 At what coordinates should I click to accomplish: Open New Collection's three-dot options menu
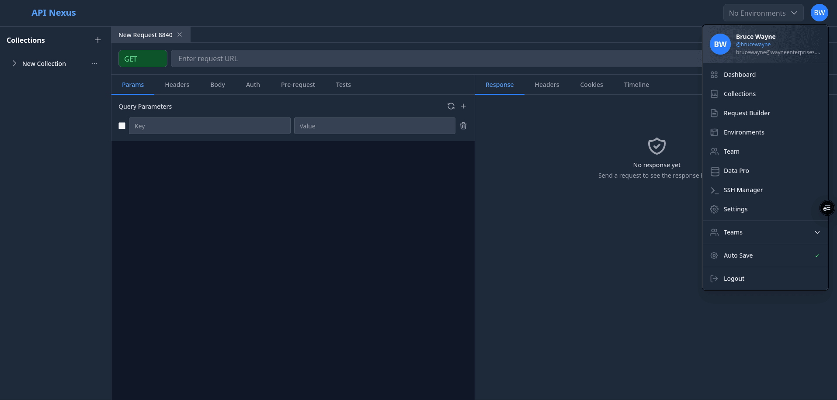pos(94,63)
